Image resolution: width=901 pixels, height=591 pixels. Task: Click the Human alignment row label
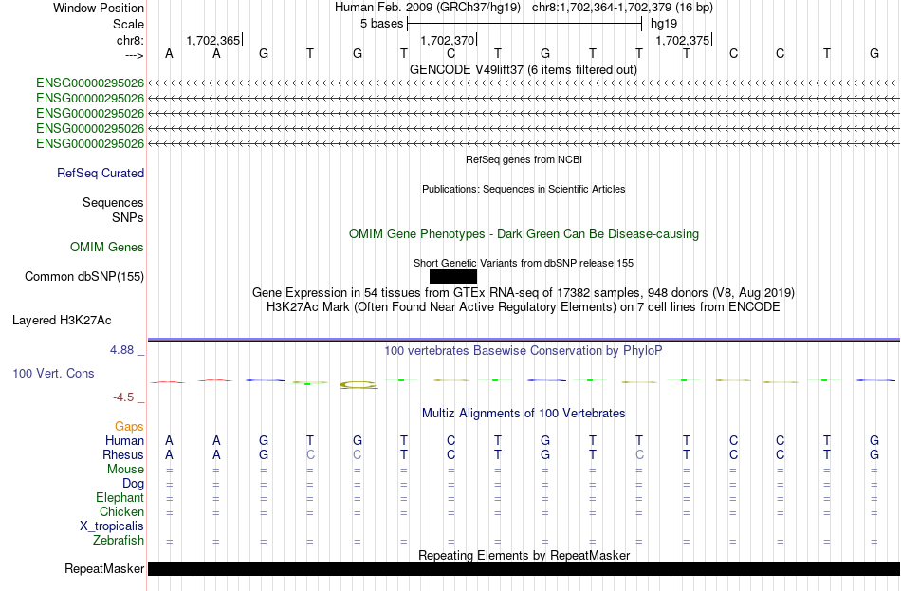coord(124,441)
